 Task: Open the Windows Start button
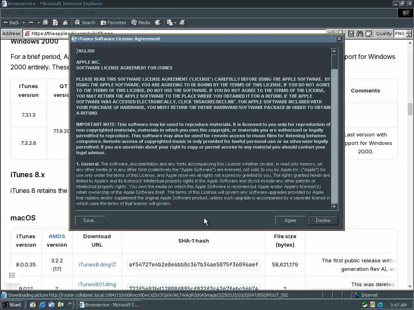pos(13,305)
